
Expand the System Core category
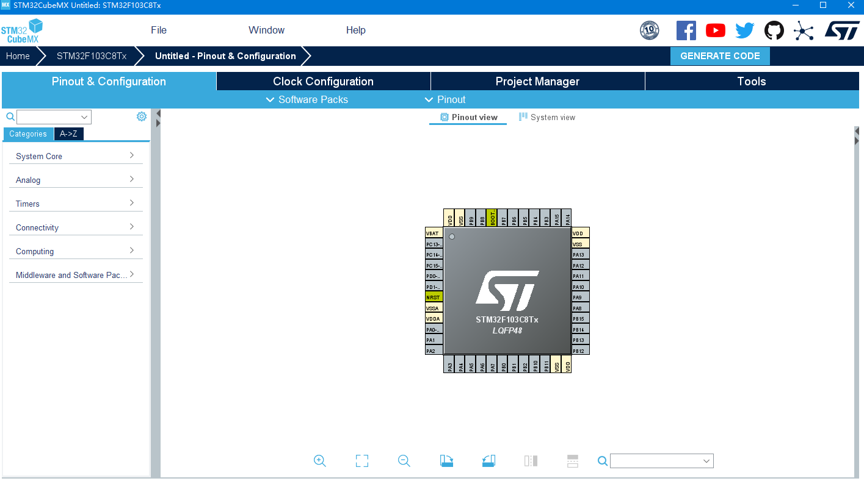[x=76, y=156]
